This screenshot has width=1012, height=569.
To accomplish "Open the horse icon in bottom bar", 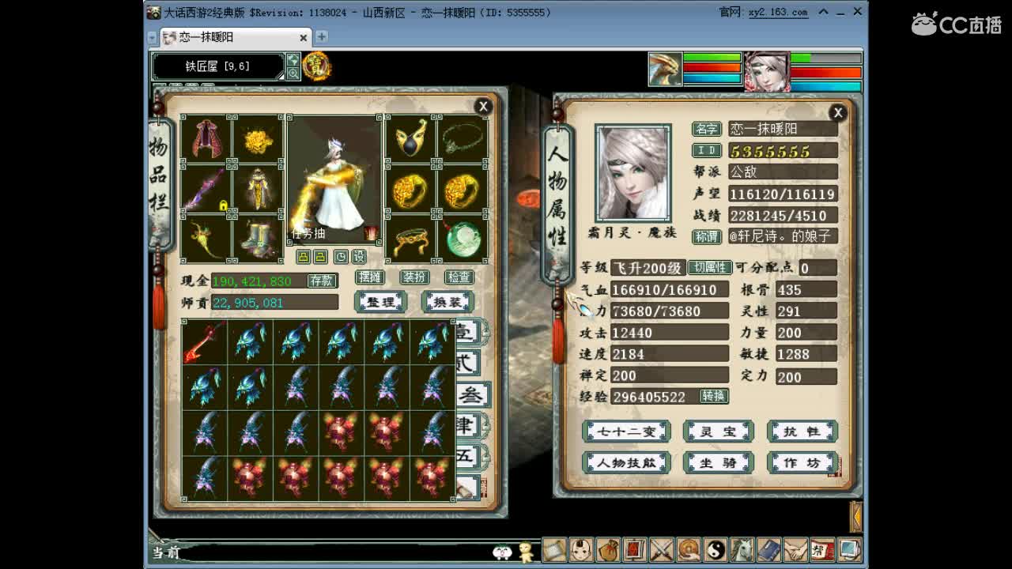I will coord(742,548).
